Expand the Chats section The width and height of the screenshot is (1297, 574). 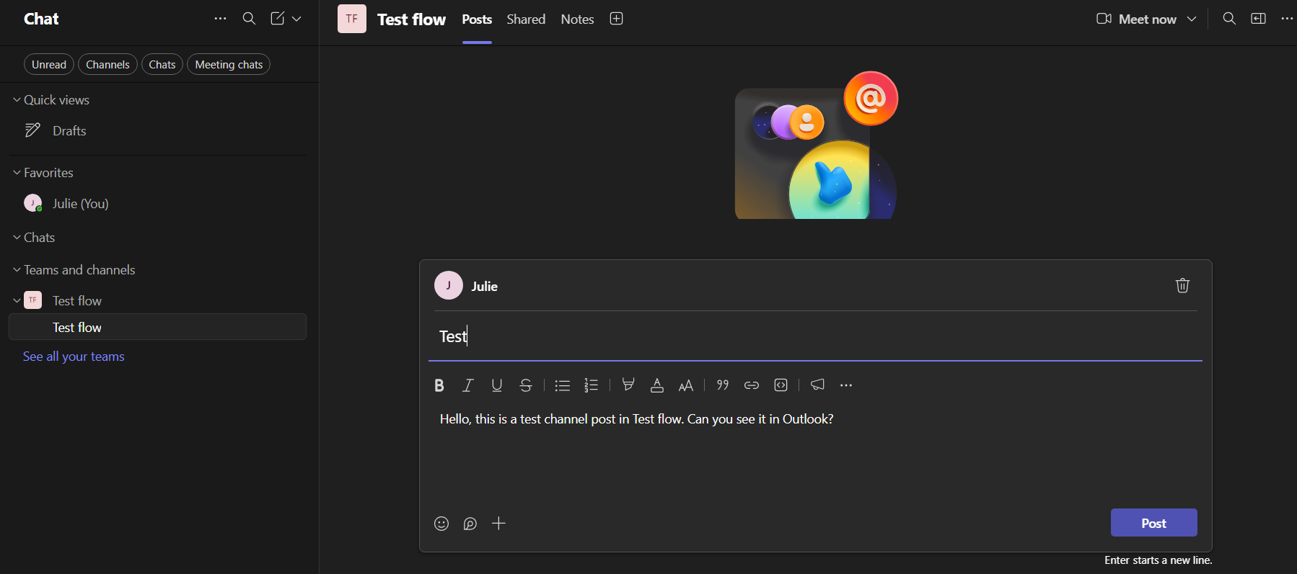17,238
